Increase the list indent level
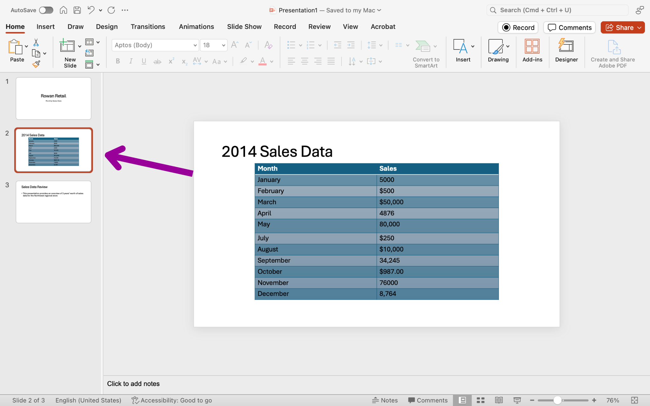The width and height of the screenshot is (650, 406). [x=351, y=45]
